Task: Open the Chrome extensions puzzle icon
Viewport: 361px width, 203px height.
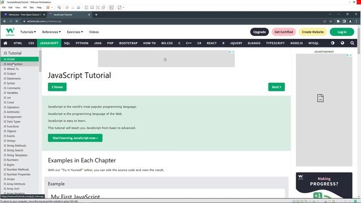Action: click(338, 21)
